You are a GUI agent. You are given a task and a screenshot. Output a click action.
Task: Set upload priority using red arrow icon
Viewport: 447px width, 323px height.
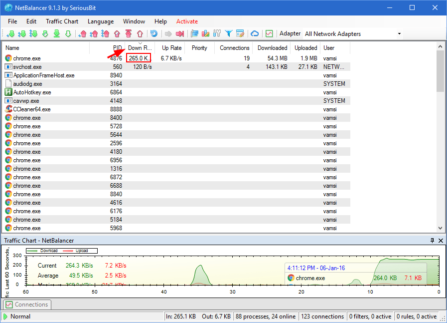85,33
